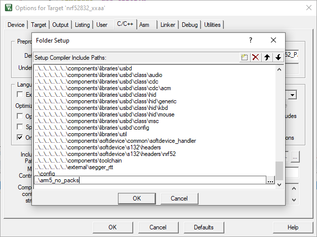
Task: Select the ..\config path
Action: pyautogui.click(x=45, y=174)
